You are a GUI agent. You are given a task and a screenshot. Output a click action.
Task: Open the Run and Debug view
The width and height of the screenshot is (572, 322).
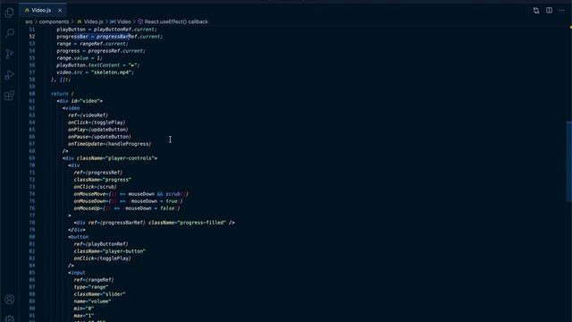click(10, 75)
